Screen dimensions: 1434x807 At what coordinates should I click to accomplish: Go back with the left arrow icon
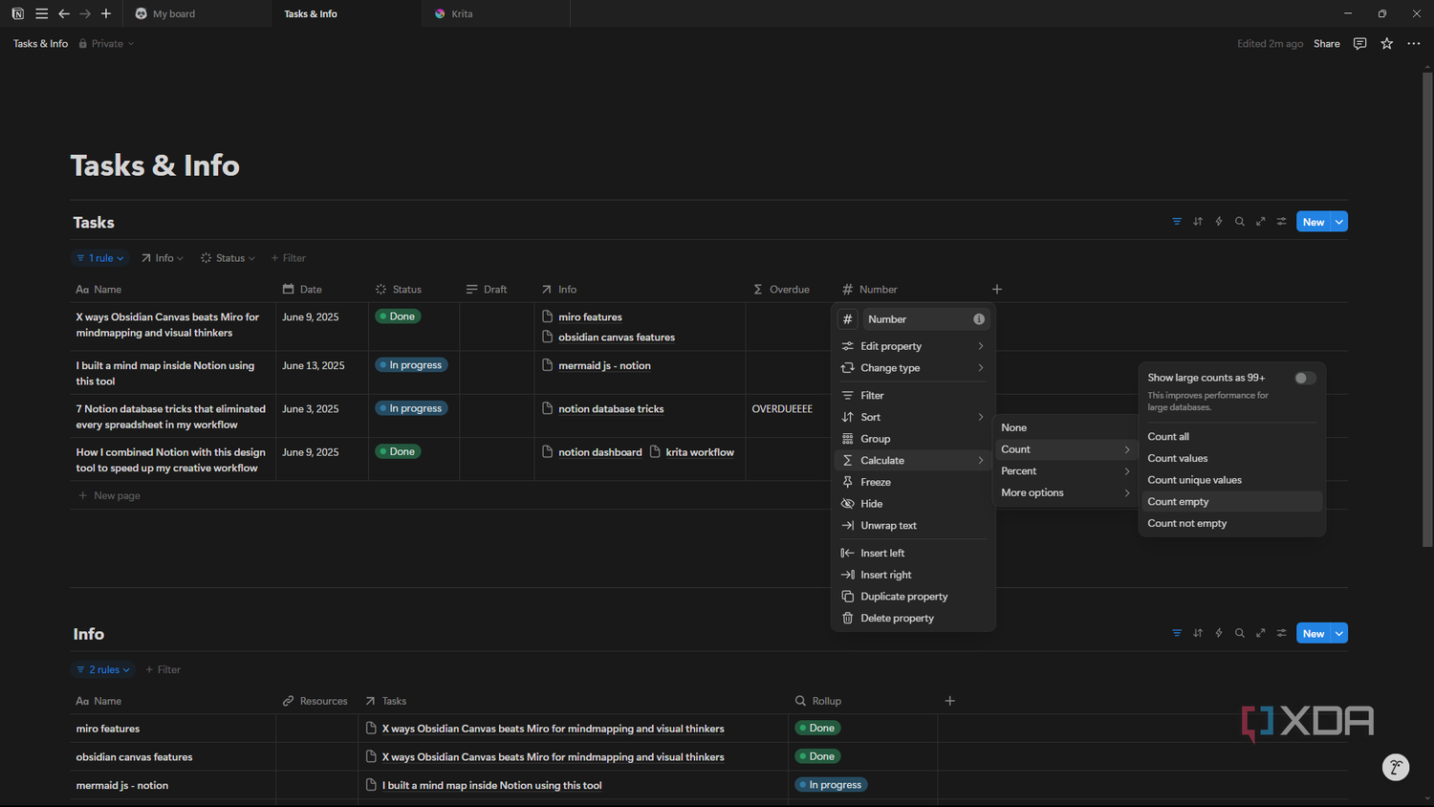coord(64,14)
